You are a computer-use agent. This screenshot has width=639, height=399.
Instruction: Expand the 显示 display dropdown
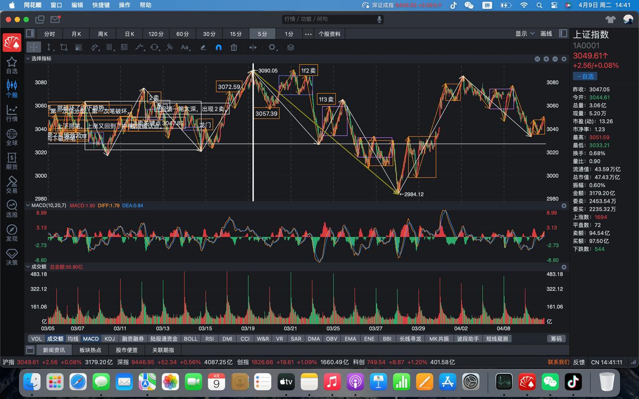coord(524,33)
